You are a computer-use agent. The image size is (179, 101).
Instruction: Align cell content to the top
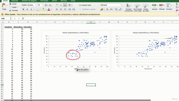57,5
